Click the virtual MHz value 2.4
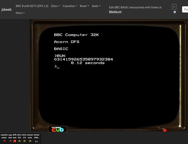This screenshot has width=188, height=144. point(36,141)
